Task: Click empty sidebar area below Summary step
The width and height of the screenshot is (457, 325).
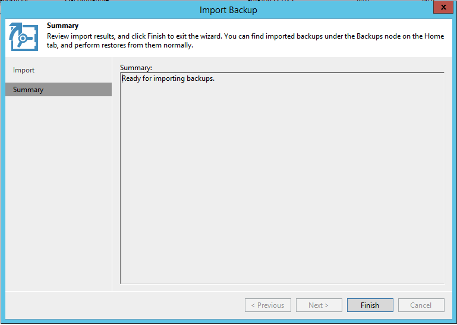Action: [x=58, y=193]
